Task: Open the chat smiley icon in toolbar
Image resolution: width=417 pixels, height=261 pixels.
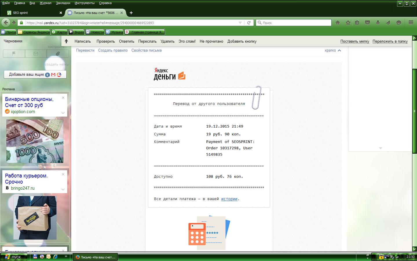Action: 399,23
